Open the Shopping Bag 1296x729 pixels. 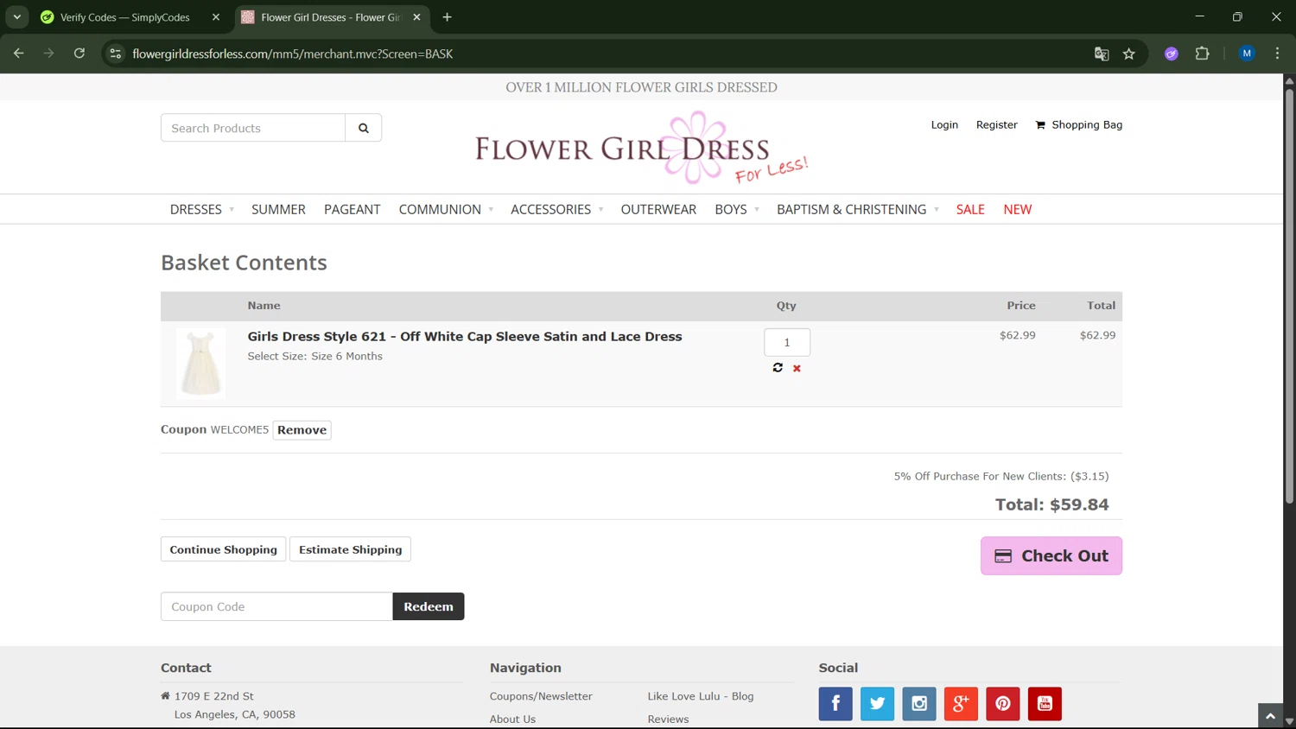(1078, 124)
